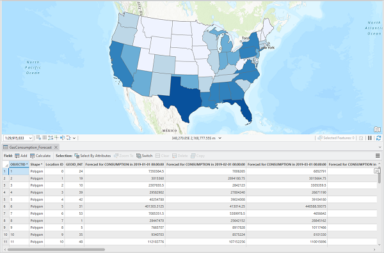Click the table's horizontal scrollbar thumb

(x=56, y=250)
